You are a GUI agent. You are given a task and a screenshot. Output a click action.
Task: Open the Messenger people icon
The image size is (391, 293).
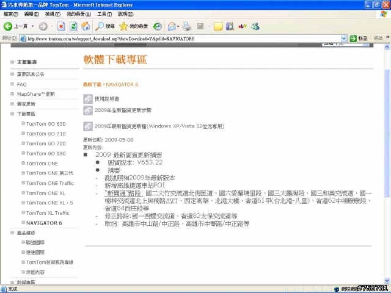tap(255, 26)
